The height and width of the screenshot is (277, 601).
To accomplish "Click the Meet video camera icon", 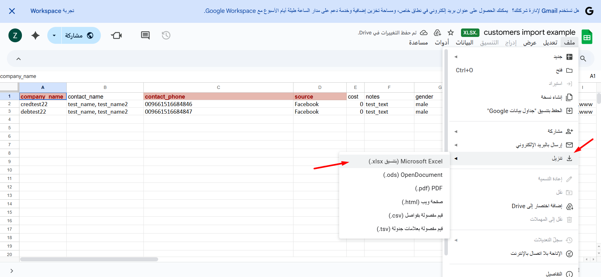I will coord(117,35).
